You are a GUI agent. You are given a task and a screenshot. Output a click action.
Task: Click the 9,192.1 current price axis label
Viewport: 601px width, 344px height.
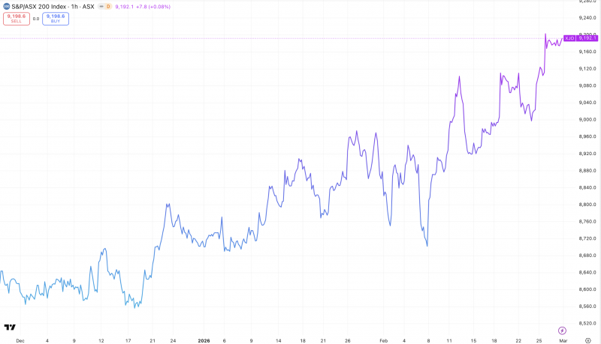point(587,37)
